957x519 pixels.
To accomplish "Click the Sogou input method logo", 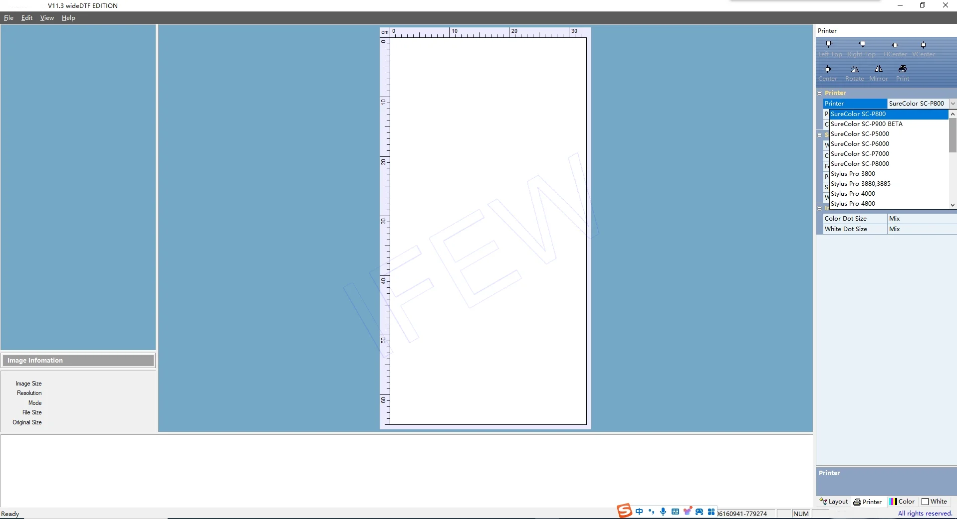I will tap(624, 511).
